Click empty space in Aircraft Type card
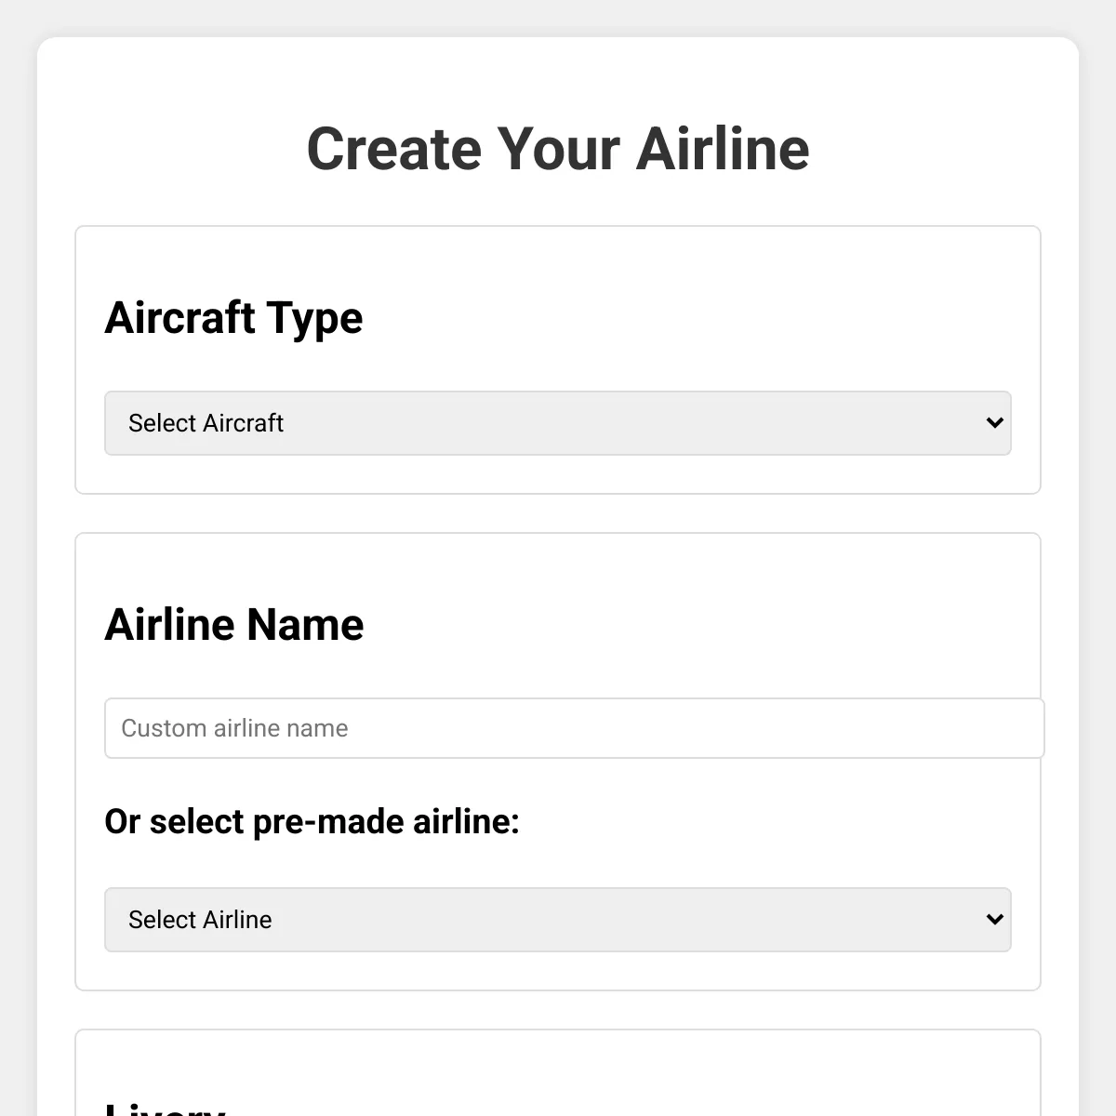 (x=697, y=316)
